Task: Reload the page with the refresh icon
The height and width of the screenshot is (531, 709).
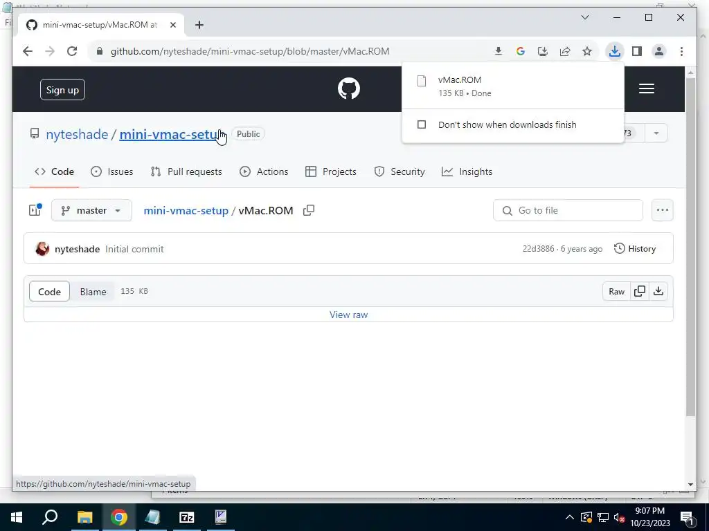Action: pyautogui.click(x=72, y=51)
